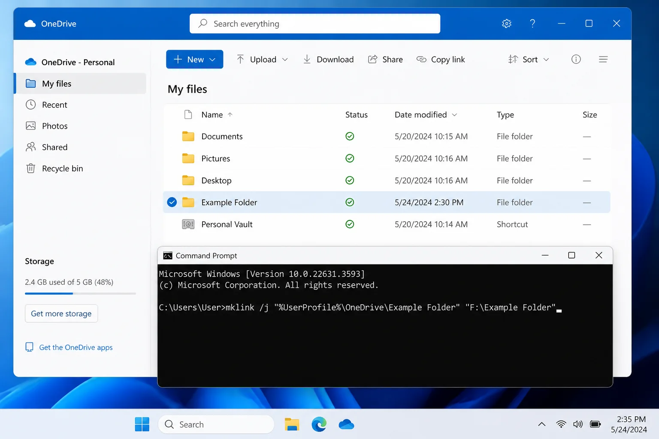The height and width of the screenshot is (439, 659).
Task: Click the OneDrive cloud logo in title bar
Action: [30, 24]
